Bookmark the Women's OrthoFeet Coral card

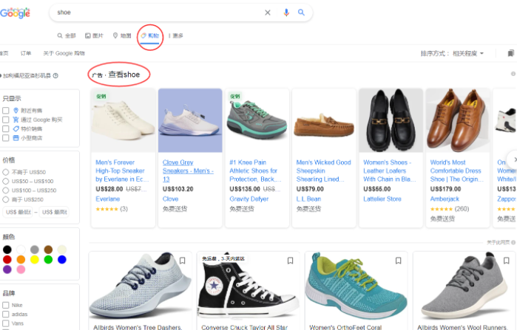(399, 261)
